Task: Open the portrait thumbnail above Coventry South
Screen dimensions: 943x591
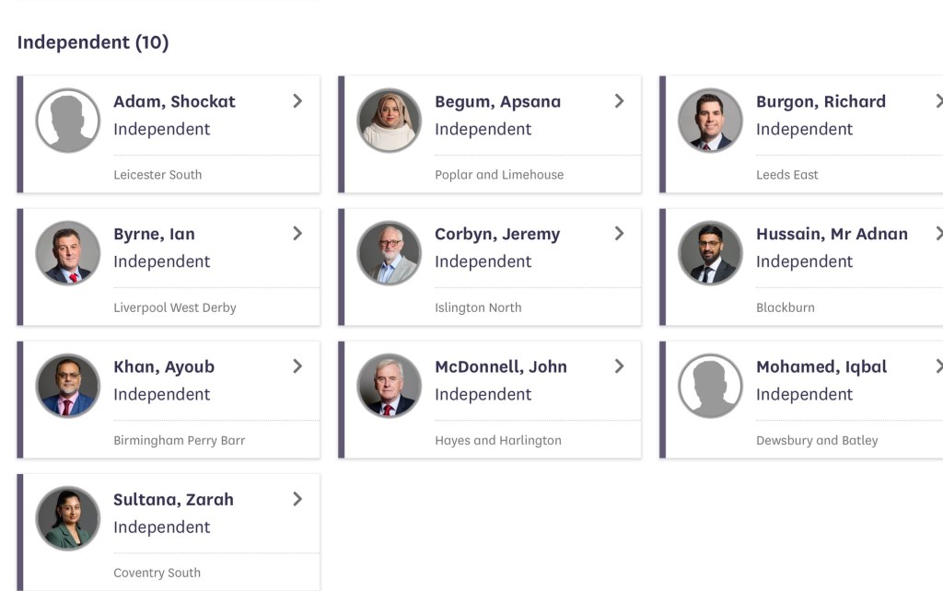Action: 68,518
